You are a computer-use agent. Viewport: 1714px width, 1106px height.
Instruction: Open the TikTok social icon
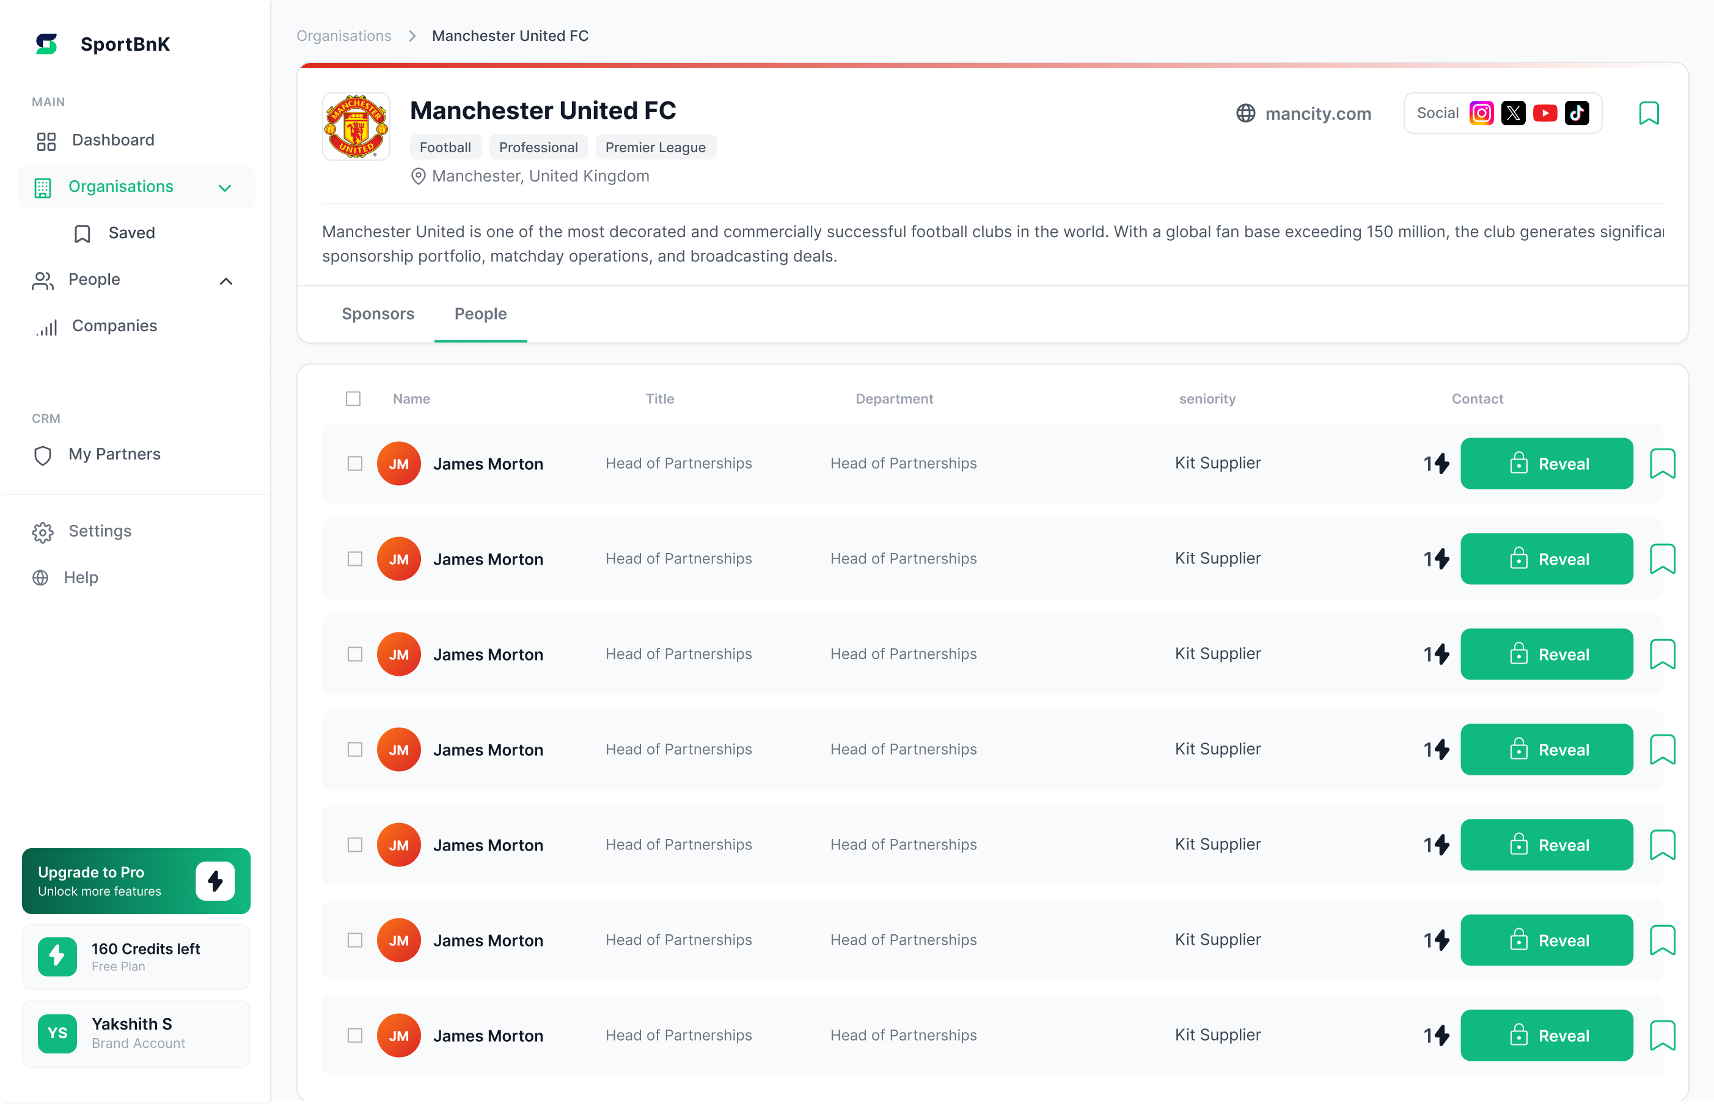1577,113
